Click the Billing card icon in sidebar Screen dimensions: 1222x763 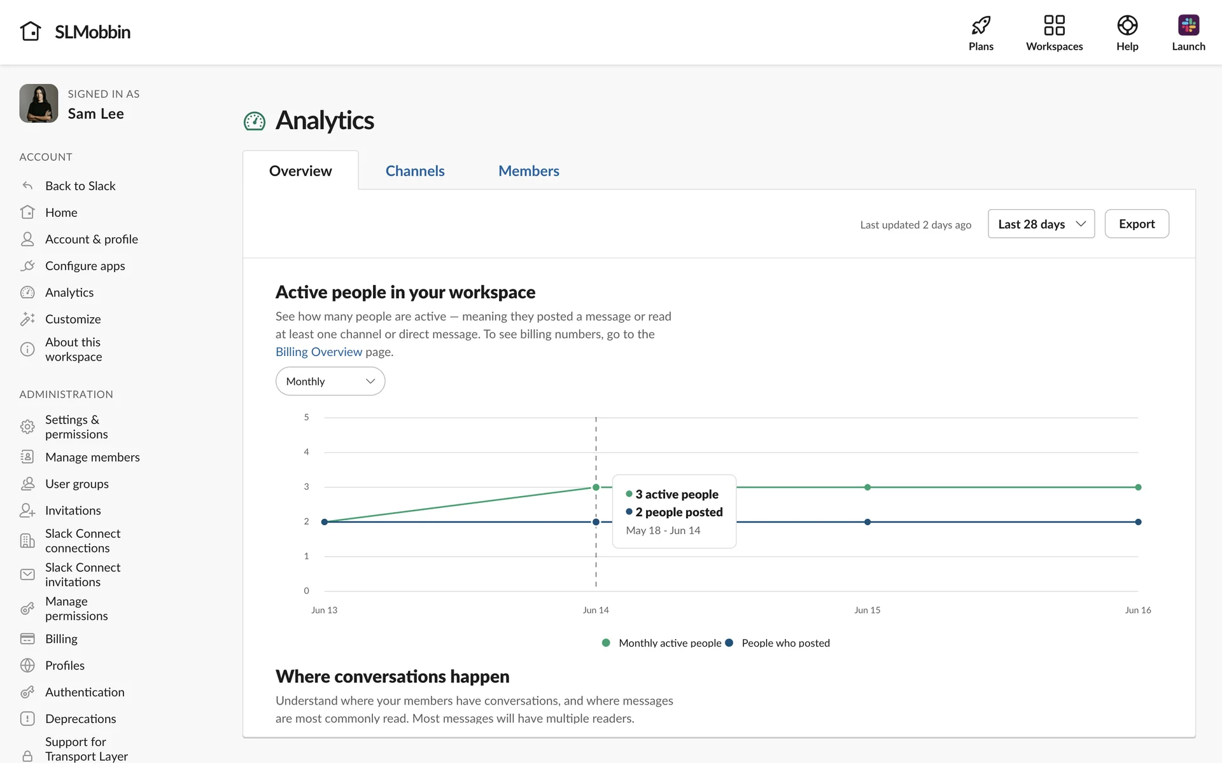tap(27, 638)
